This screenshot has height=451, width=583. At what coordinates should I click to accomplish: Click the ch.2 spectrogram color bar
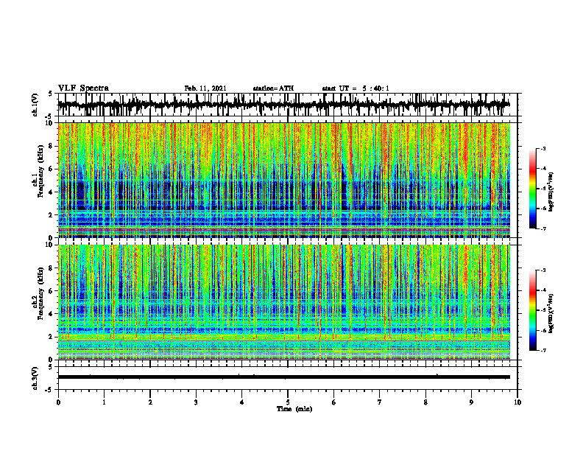[x=532, y=310]
